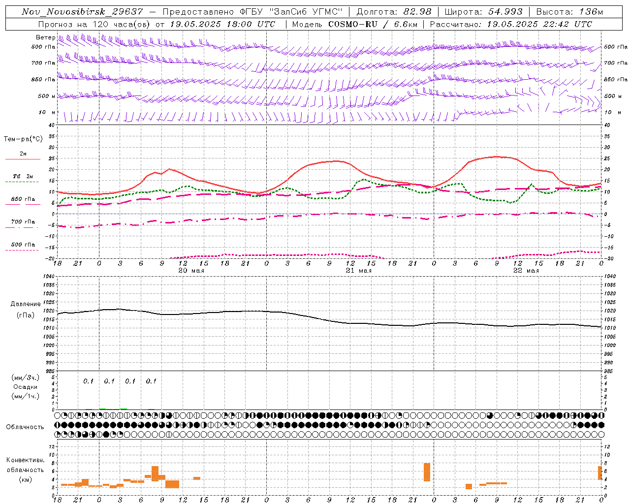Screen dimensions: 630x504
Task: Select the 850 гПа temperature legend entry
Action: pyautogui.click(x=23, y=199)
